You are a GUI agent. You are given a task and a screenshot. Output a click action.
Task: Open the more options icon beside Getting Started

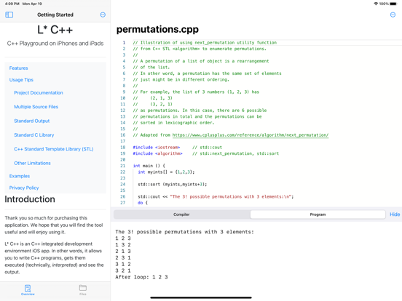(x=103, y=15)
